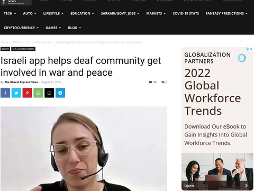Share article on Facebook

click(5, 93)
